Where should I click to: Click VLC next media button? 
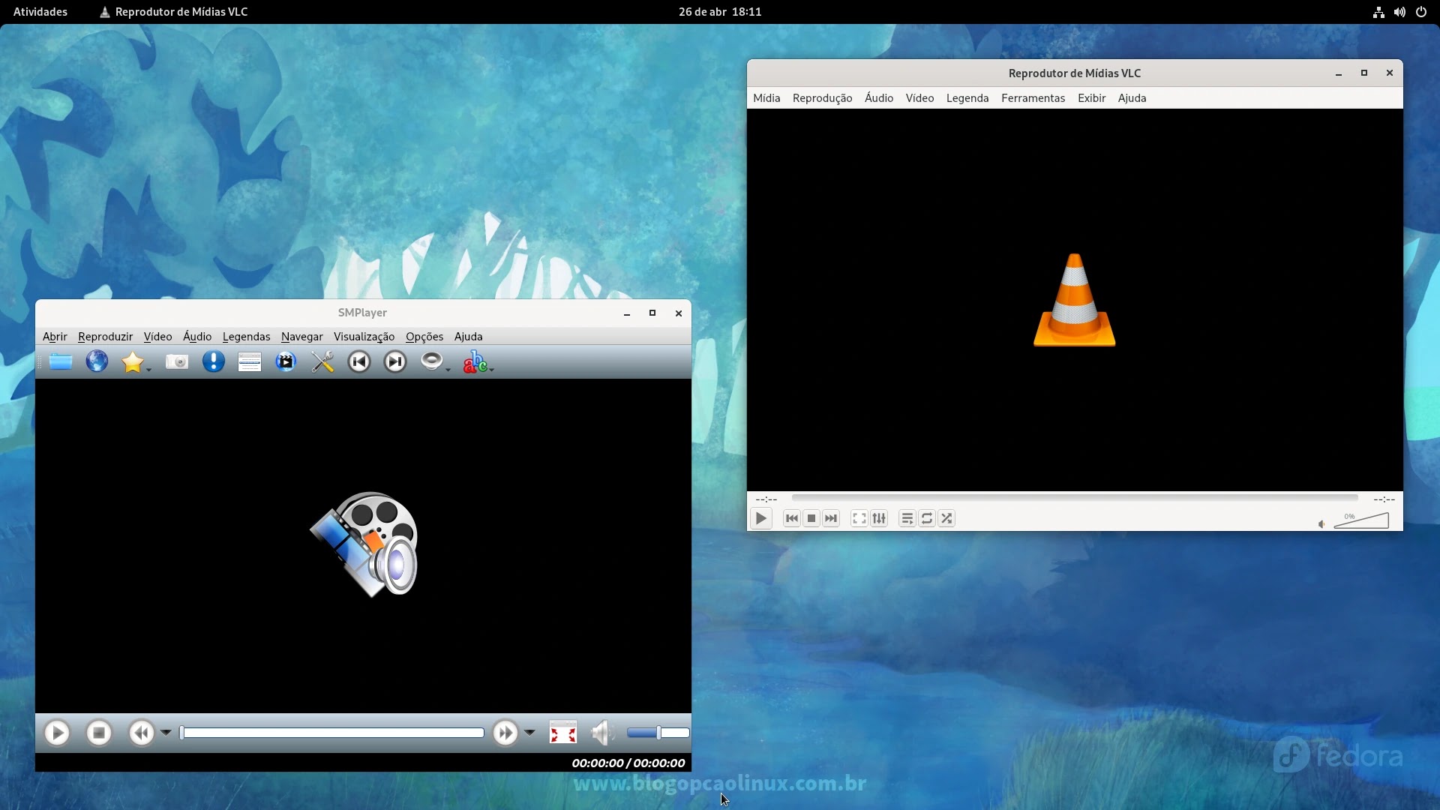(831, 518)
